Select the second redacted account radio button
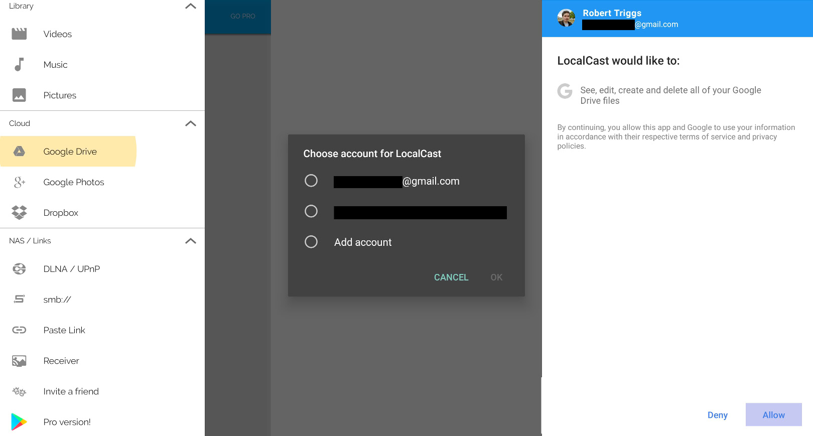The width and height of the screenshot is (813, 436). pyautogui.click(x=311, y=211)
